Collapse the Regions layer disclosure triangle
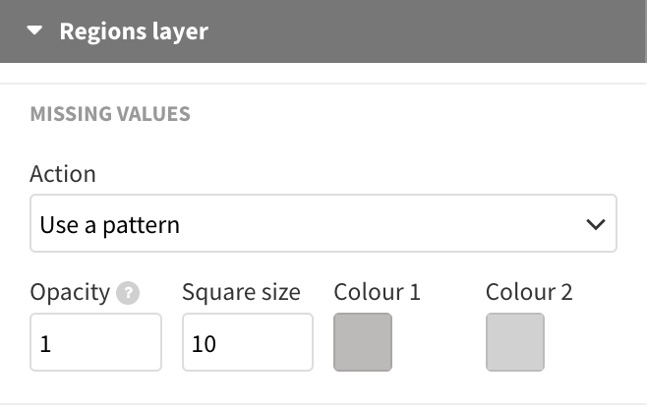The image size is (647, 409). point(34,30)
